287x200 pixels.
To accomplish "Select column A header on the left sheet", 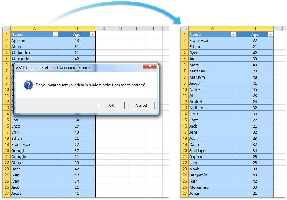I will pos(34,28).
